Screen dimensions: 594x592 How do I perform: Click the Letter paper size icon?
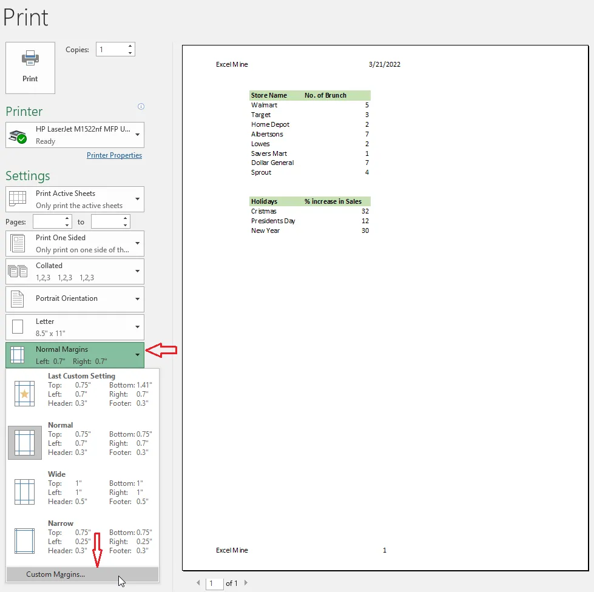click(x=18, y=327)
